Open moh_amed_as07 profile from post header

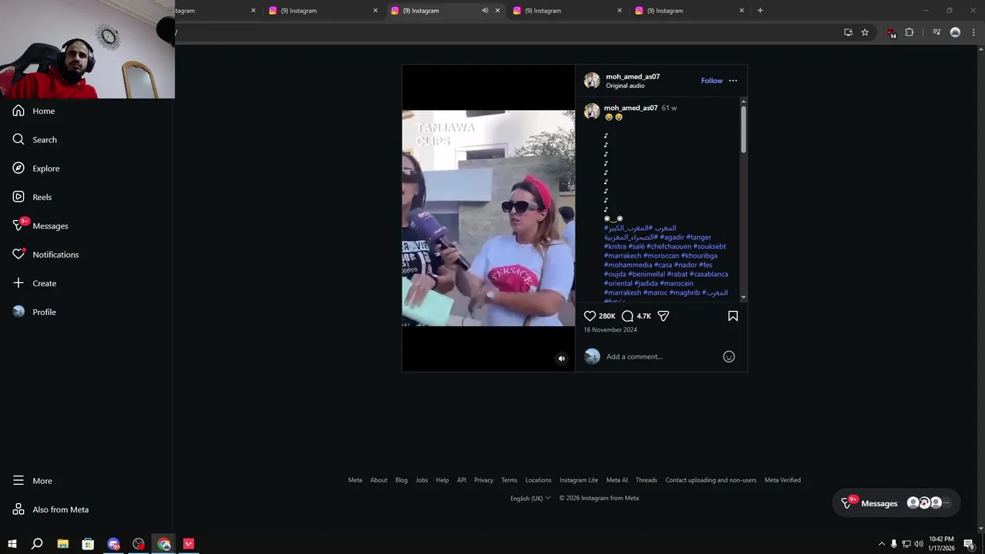(633, 76)
